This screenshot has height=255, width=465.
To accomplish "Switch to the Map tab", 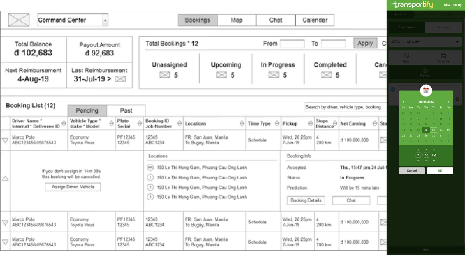I will point(237,20).
